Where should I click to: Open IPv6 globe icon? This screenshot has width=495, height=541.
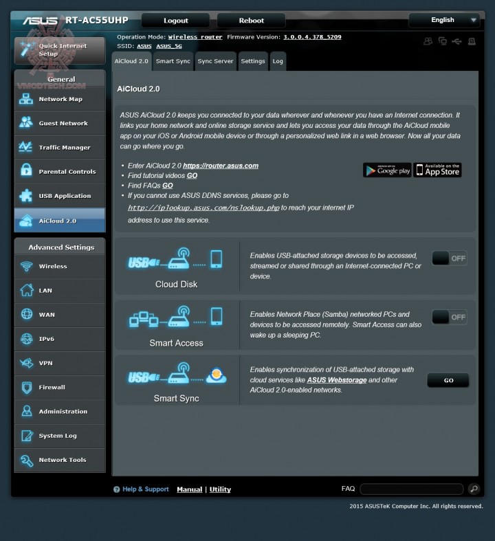coord(27,339)
